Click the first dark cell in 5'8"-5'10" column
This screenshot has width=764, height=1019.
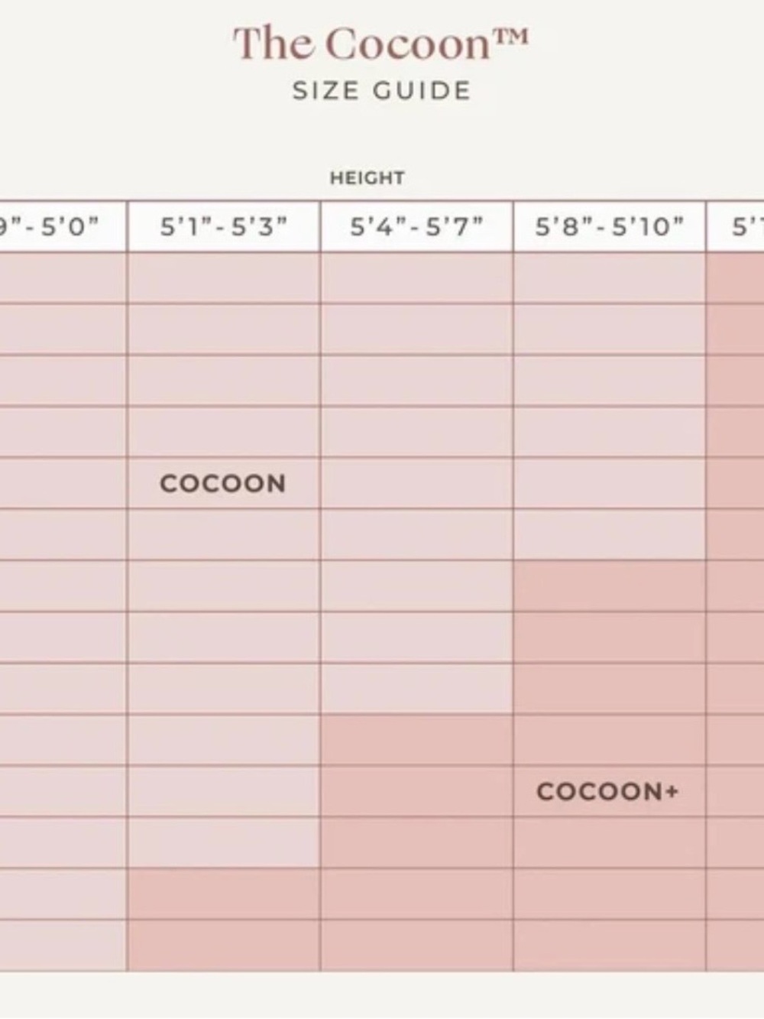(x=609, y=586)
